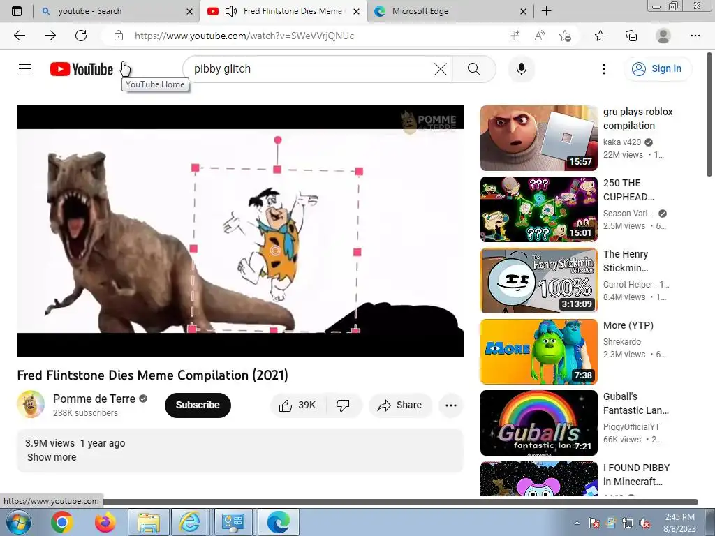Open the Favorites list
The width and height of the screenshot is (715, 536).
click(x=600, y=36)
